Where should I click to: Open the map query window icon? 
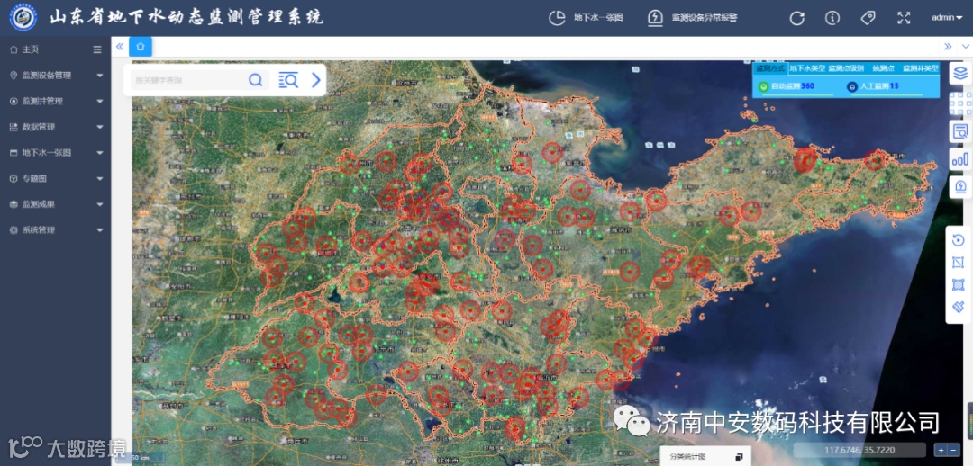click(960, 131)
